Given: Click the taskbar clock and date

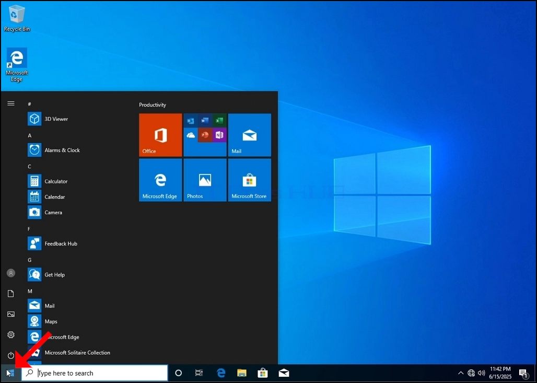Looking at the screenshot, I should click(500, 373).
